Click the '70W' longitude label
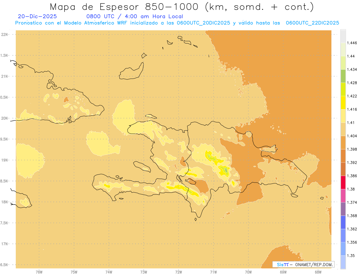 [x=248, y=272]
